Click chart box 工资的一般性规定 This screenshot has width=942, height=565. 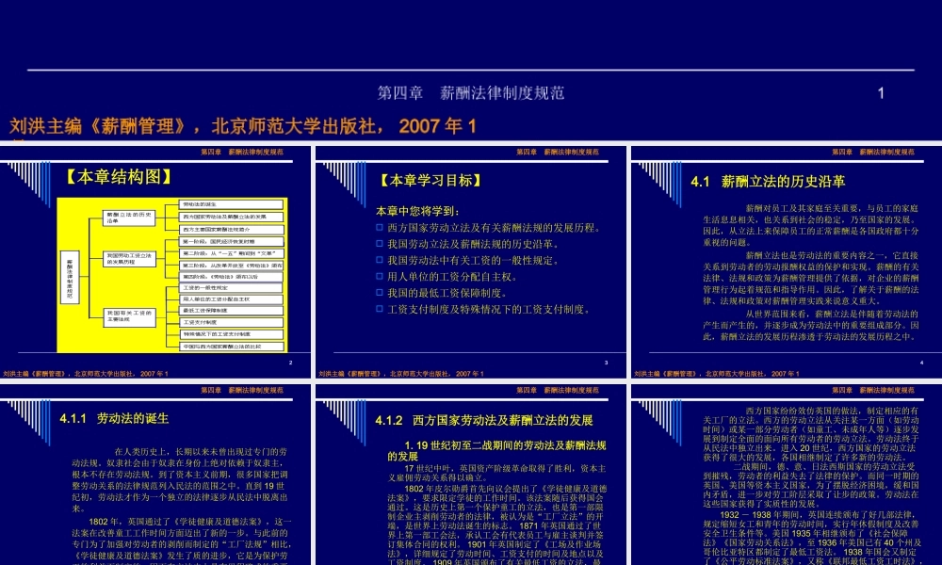click(x=232, y=288)
